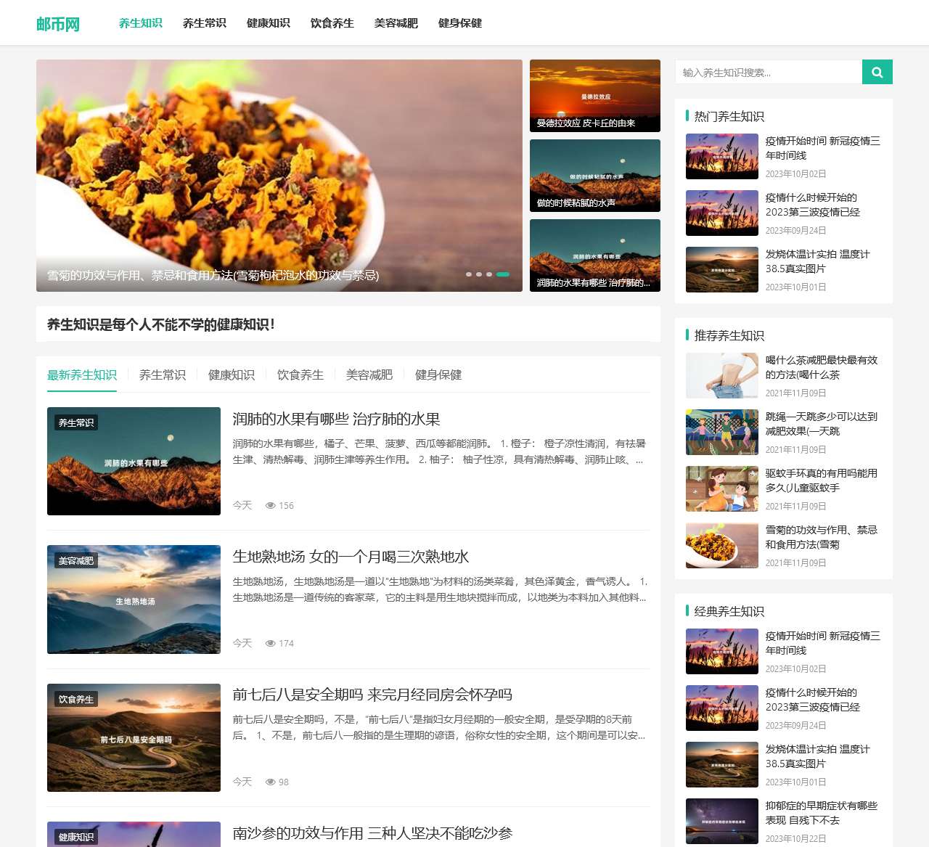The height and width of the screenshot is (847, 929).
Task: Click the eye view icon next to 98
Action: pos(269,782)
